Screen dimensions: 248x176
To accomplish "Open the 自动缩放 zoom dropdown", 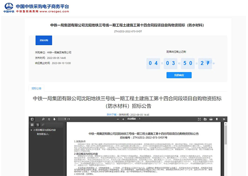I will coord(134,119).
